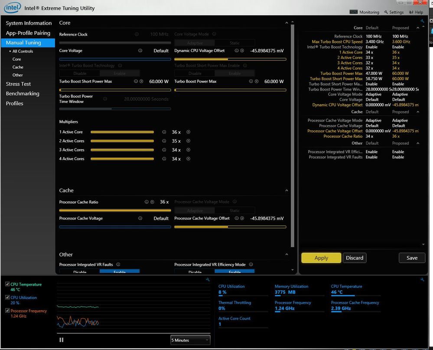
Task: Click info icon next to Core Voltage
Action: (140, 51)
